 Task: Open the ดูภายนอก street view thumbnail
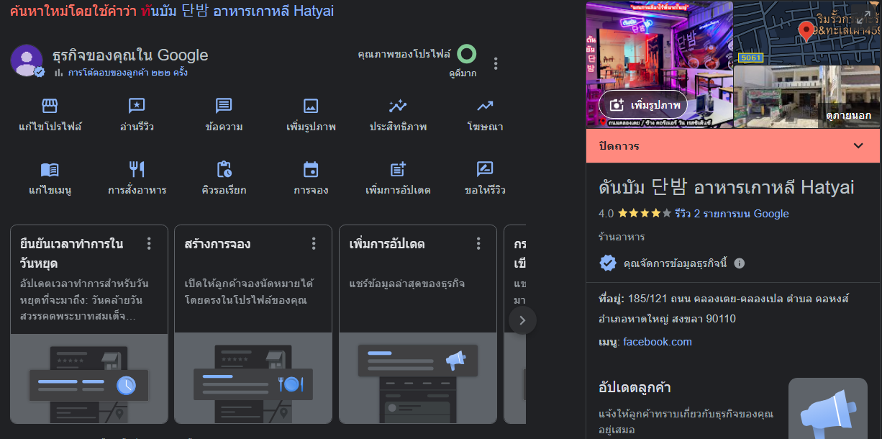[x=807, y=96]
